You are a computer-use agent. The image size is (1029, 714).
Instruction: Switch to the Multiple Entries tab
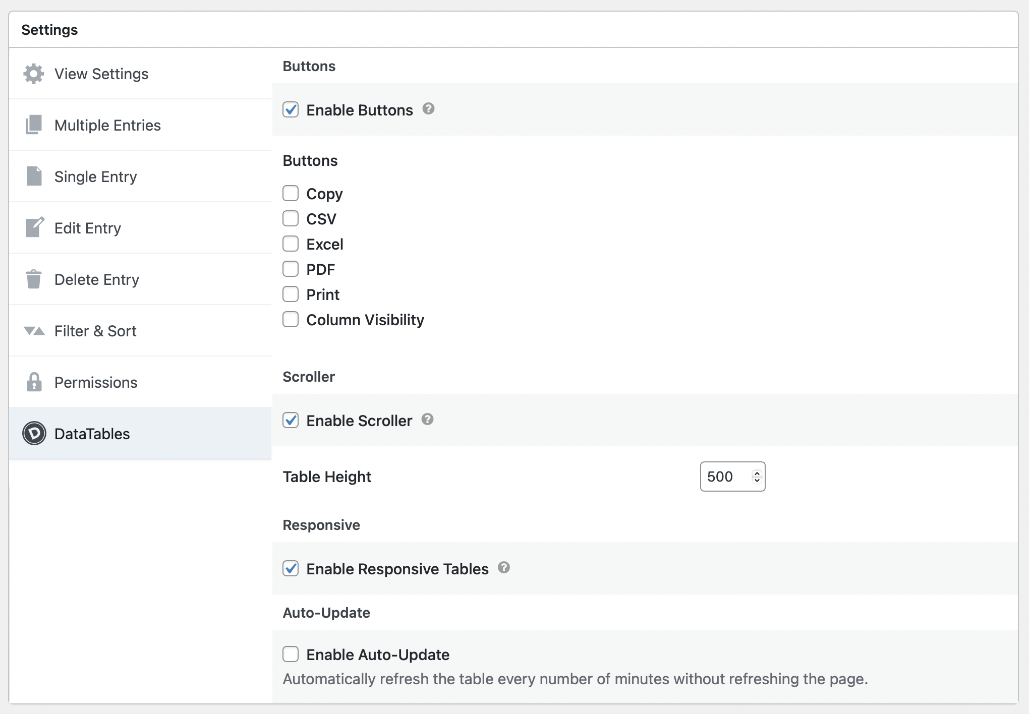[140, 125]
